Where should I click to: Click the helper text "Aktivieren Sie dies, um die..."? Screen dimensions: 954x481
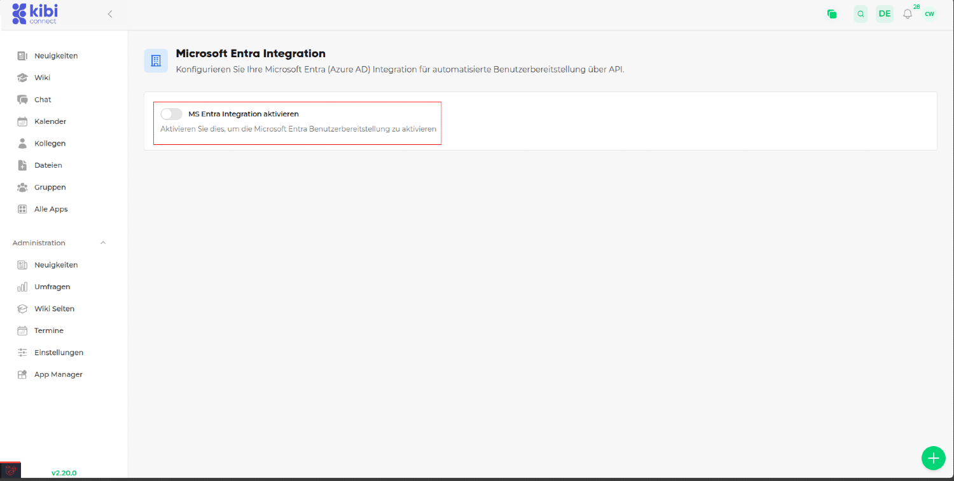click(298, 129)
